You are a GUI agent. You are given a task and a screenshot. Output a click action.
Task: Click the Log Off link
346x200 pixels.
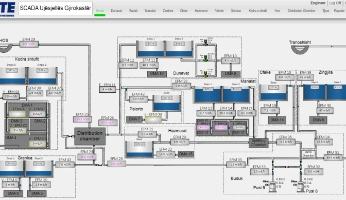[335, 3]
